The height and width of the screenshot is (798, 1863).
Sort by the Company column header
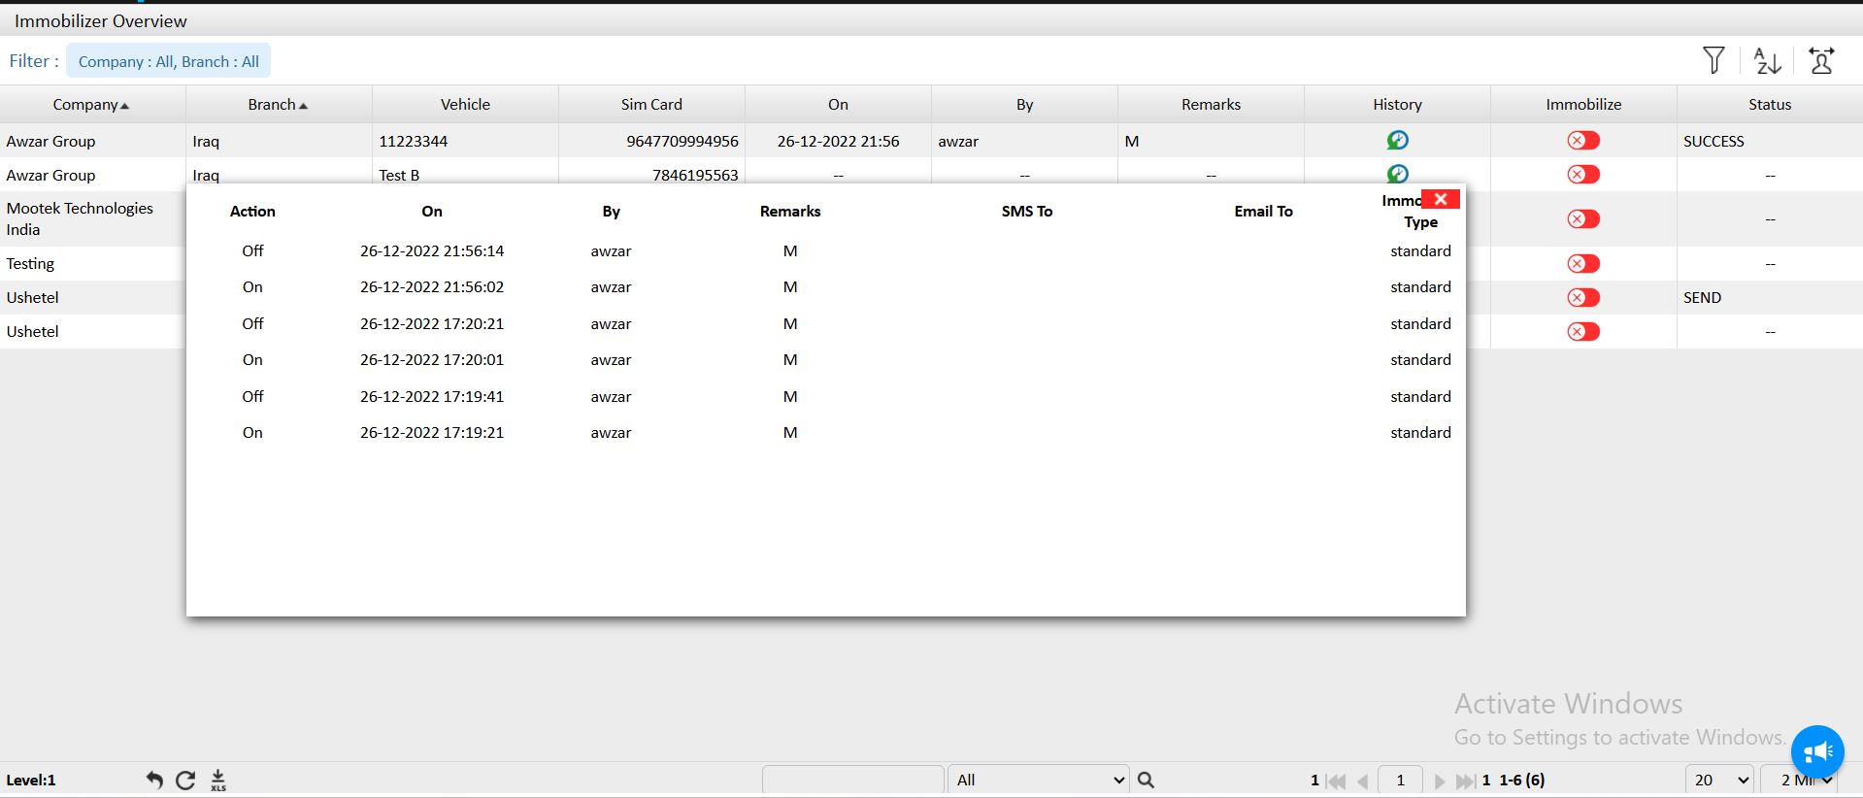pyautogui.click(x=90, y=105)
